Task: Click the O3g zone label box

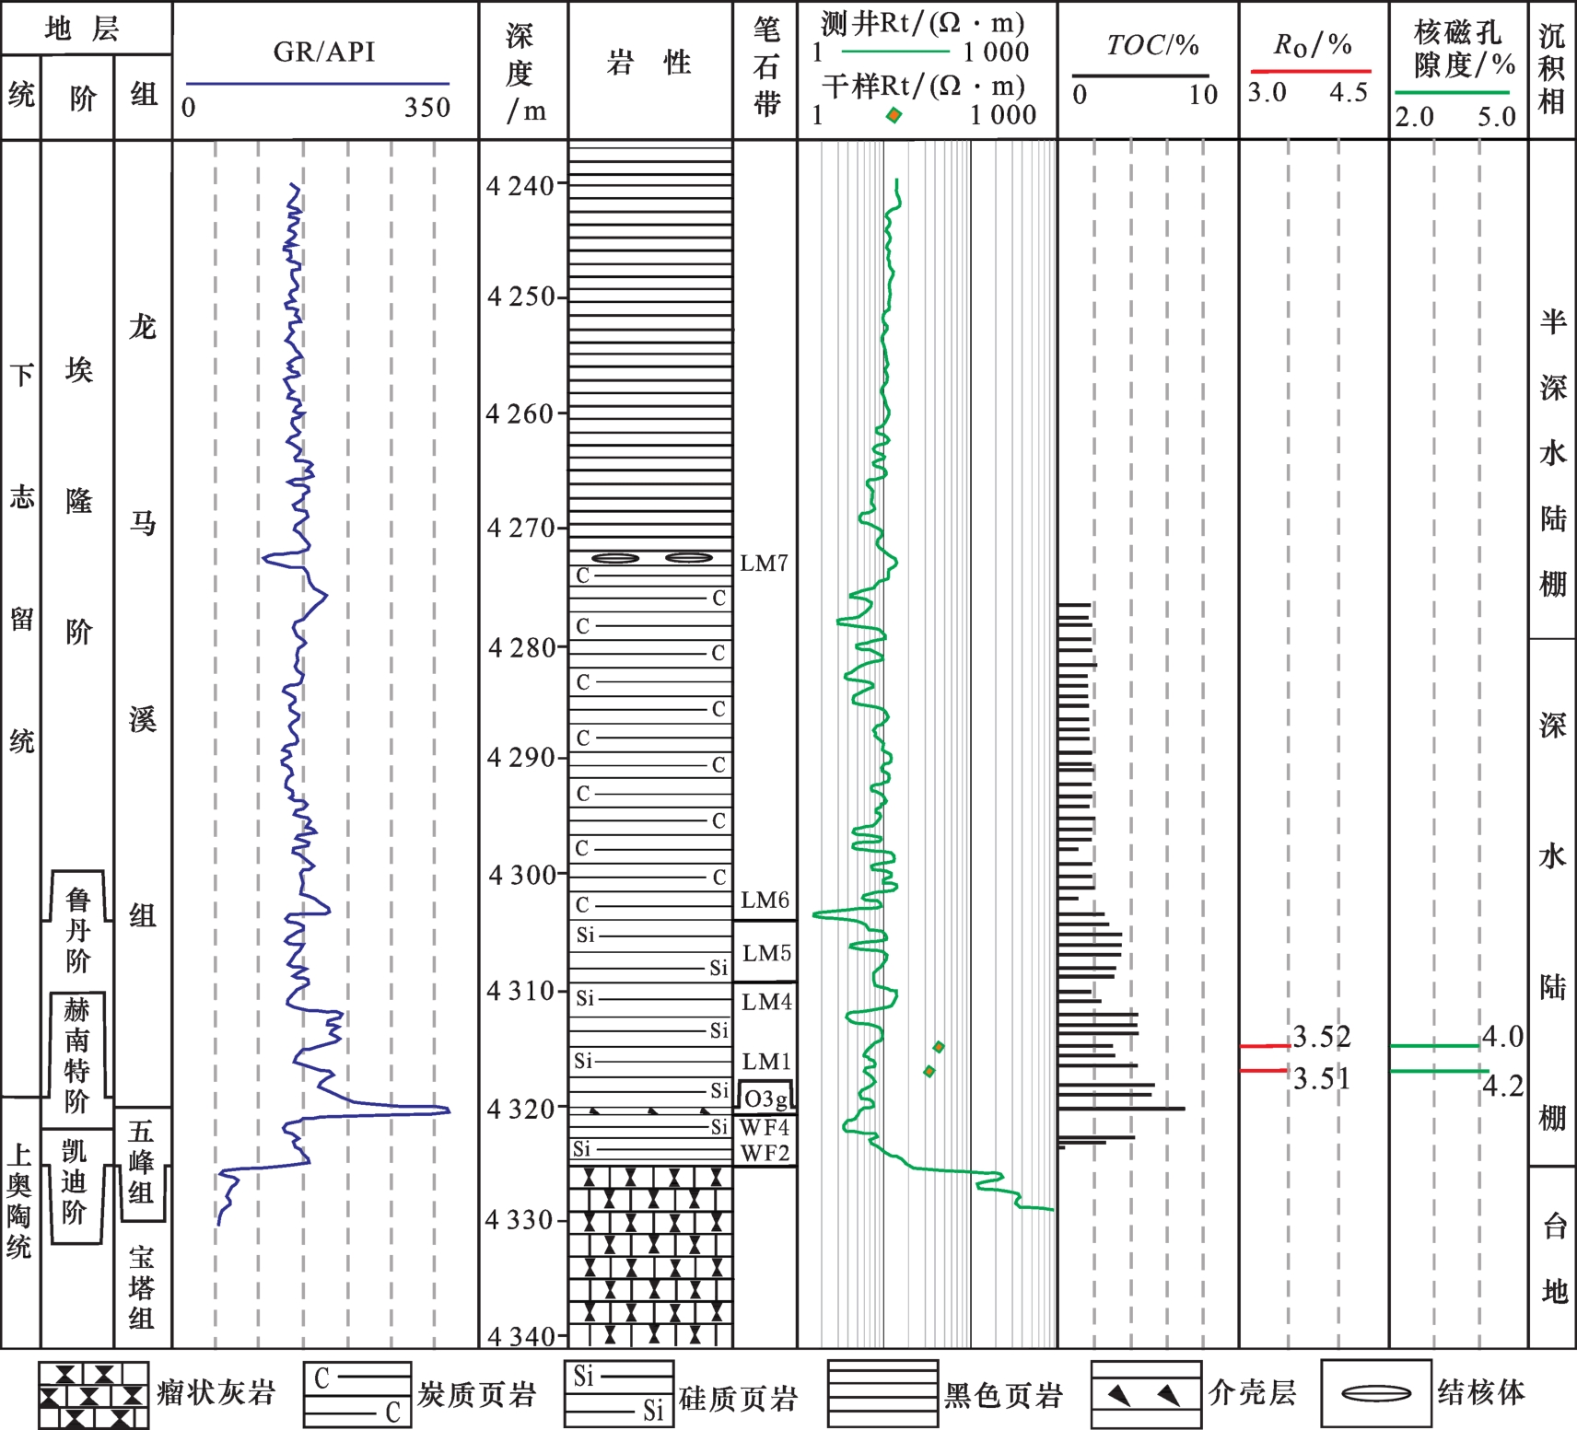Action: pyautogui.click(x=765, y=1099)
